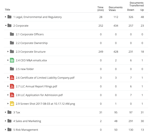This screenshot has height=133, width=152.
Task: Click the folder icon next to 3 Tax
Action: 9,112
